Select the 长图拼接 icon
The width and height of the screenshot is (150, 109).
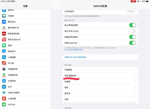point(4,81)
